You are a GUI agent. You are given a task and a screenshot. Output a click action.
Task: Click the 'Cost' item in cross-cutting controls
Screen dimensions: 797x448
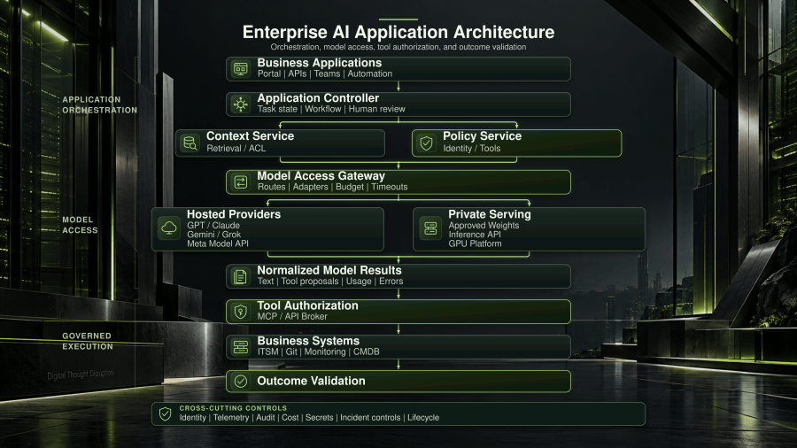click(x=290, y=418)
